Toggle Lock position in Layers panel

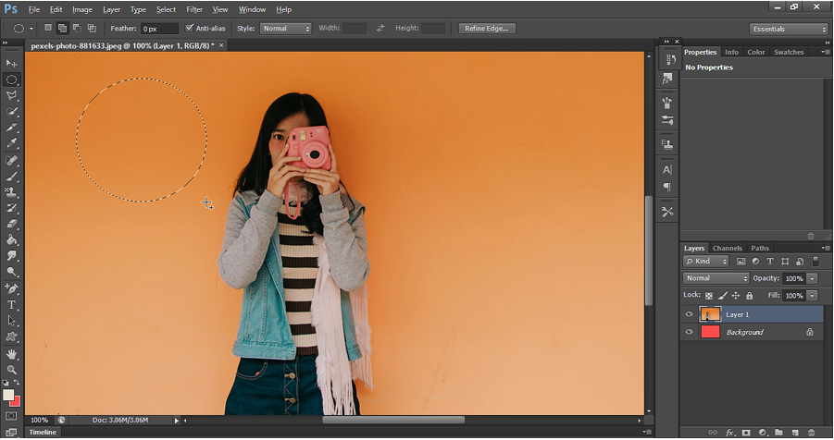[736, 296]
